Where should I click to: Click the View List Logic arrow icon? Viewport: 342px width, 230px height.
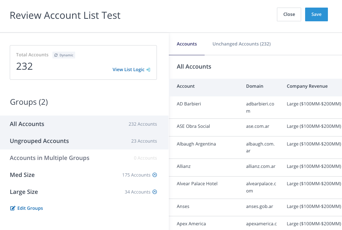(x=148, y=70)
